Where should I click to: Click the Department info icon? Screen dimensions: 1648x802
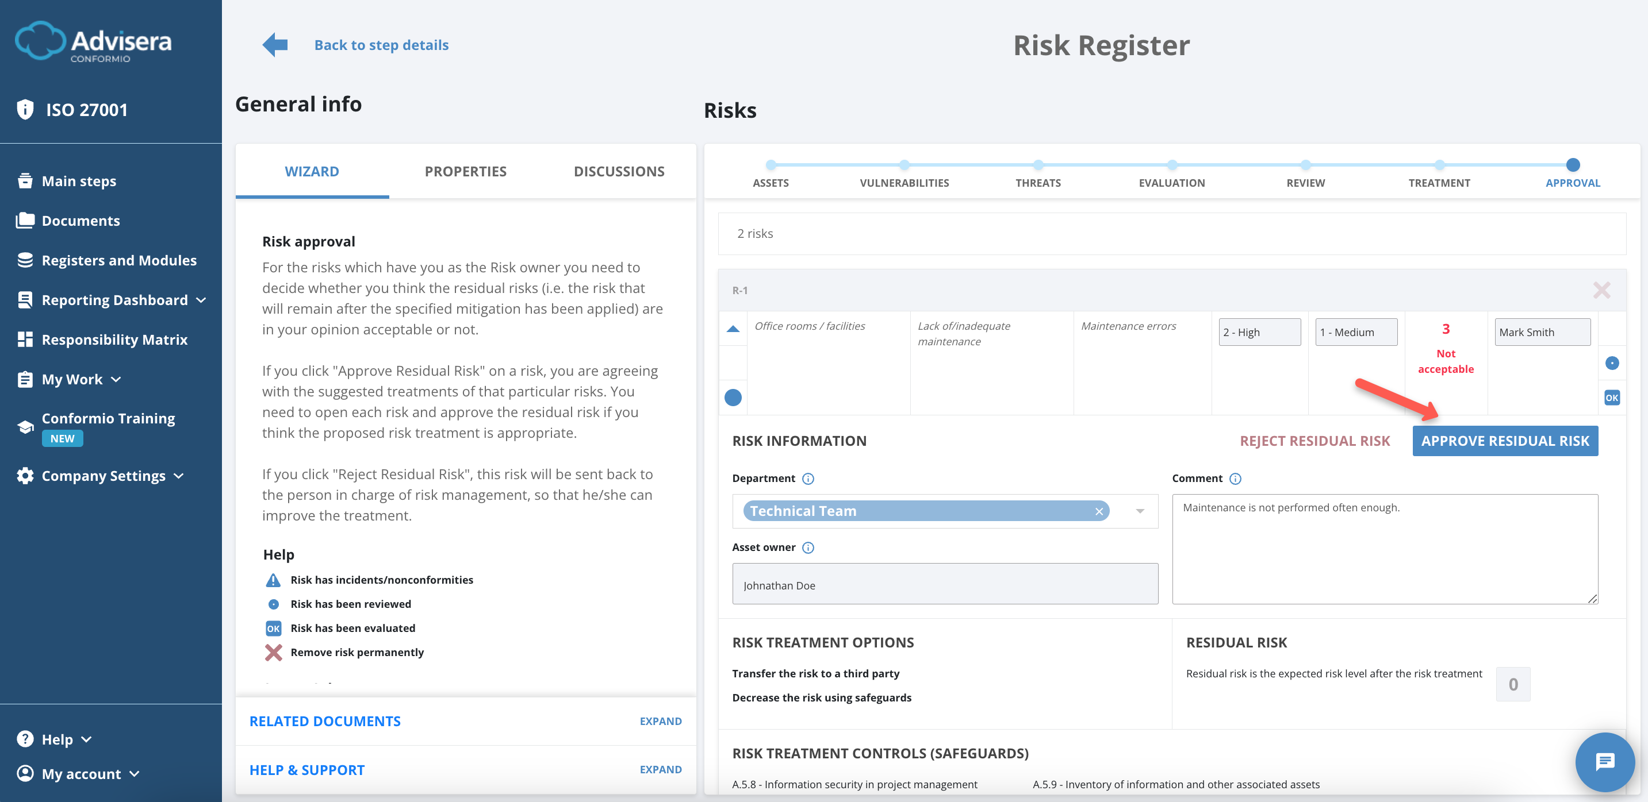[808, 478]
